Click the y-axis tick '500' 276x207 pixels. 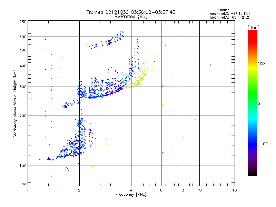tap(23, 50)
